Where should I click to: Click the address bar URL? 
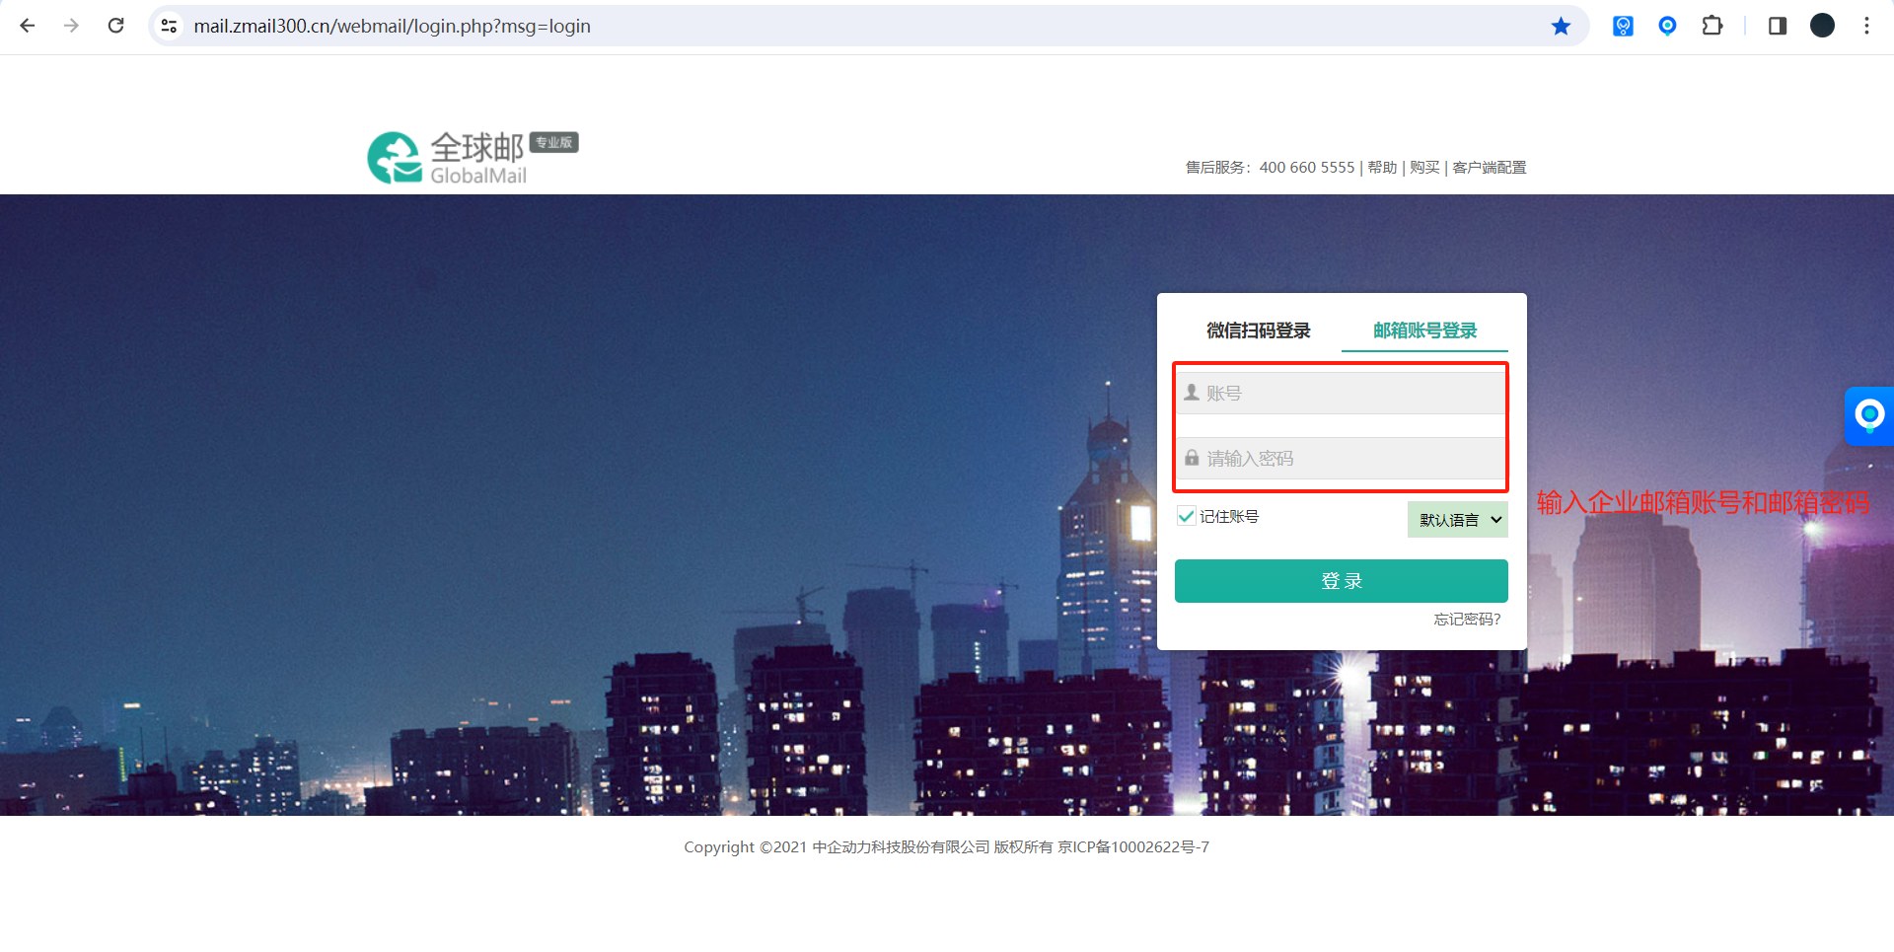coord(392,27)
